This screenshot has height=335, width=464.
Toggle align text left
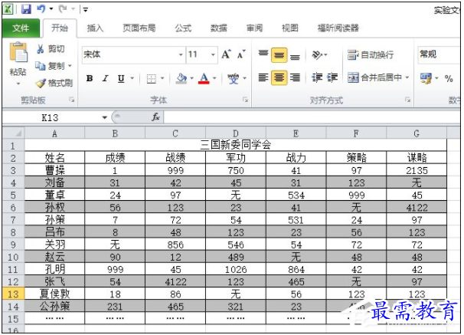[263, 77]
